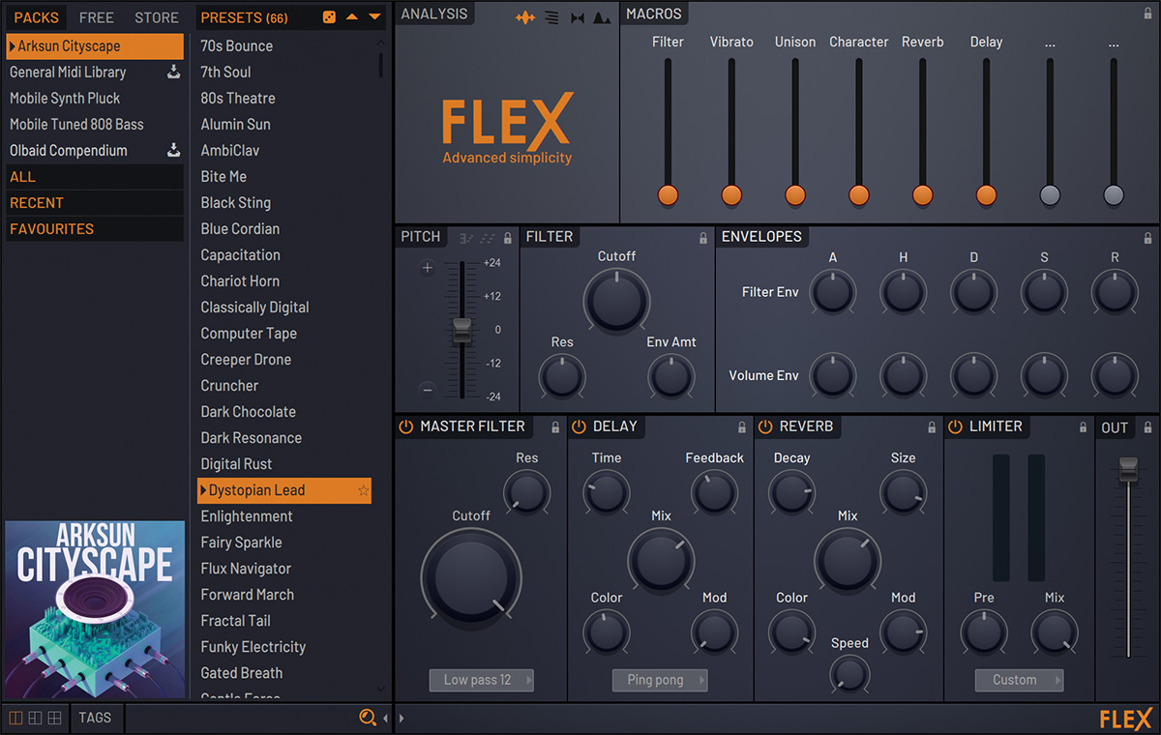Download the General Midi Library pack
The height and width of the screenshot is (735, 1161).
(174, 73)
